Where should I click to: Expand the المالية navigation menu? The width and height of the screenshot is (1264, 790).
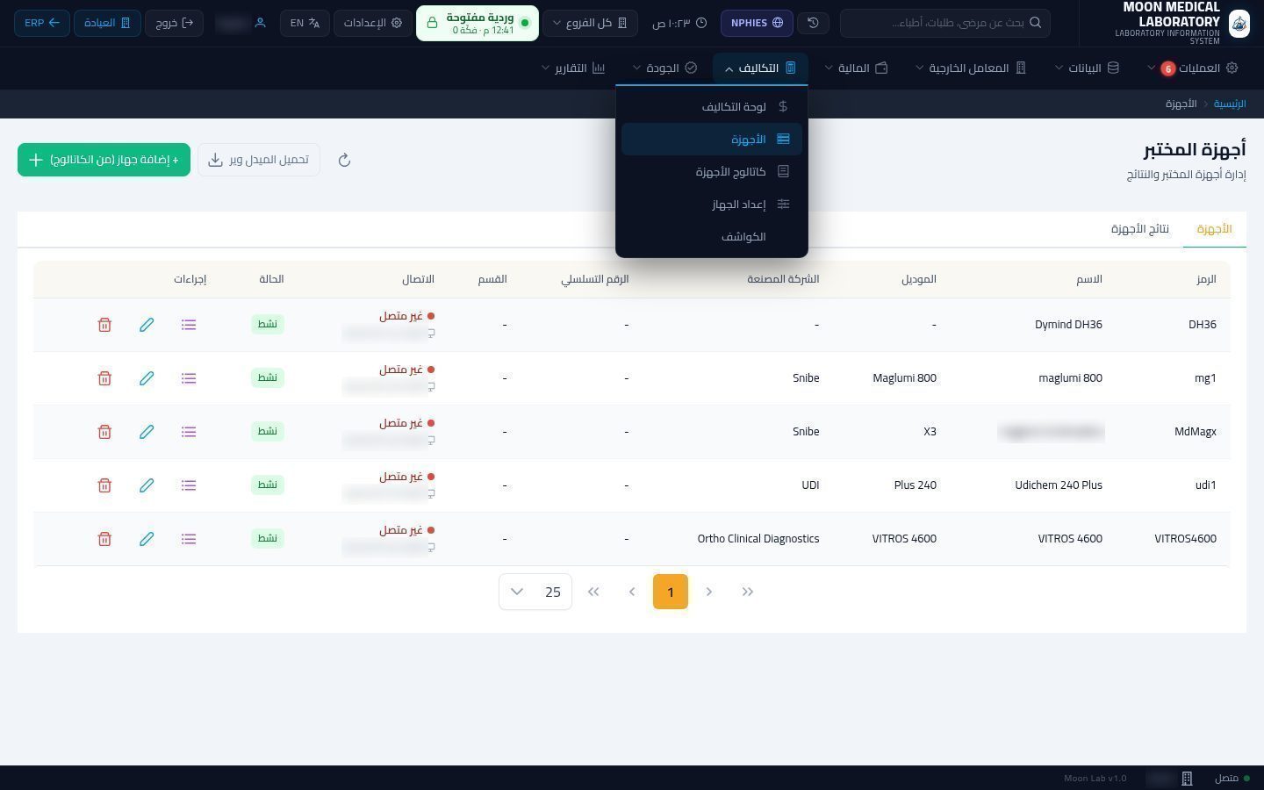pyautogui.click(x=856, y=68)
